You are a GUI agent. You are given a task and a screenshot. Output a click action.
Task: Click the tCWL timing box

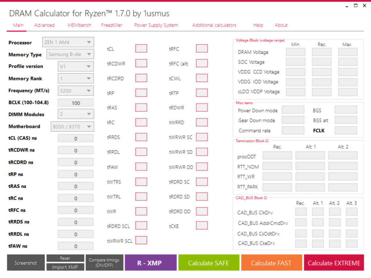202,78
